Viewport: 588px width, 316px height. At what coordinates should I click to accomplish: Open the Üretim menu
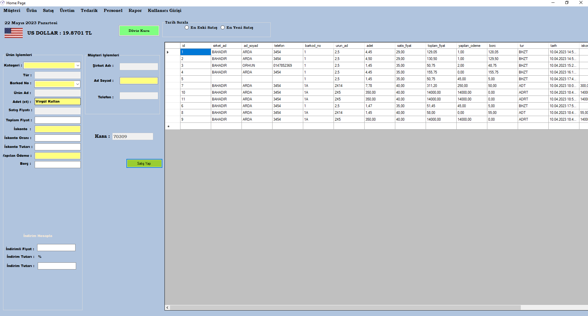point(67,10)
